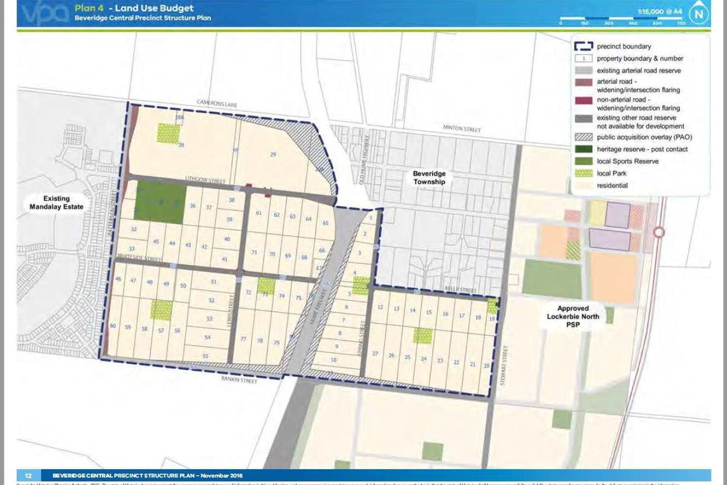Click the 'Plan 4 - Land Use Budget' title
The height and width of the screenshot is (485, 727).
pos(134,8)
